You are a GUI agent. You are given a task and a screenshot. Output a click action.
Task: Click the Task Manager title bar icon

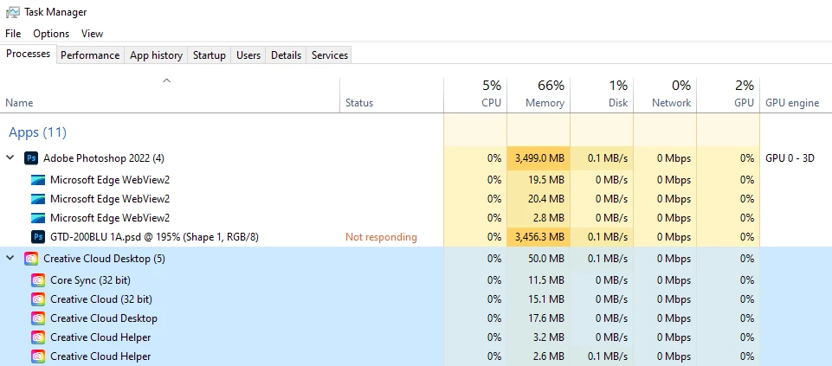click(13, 11)
